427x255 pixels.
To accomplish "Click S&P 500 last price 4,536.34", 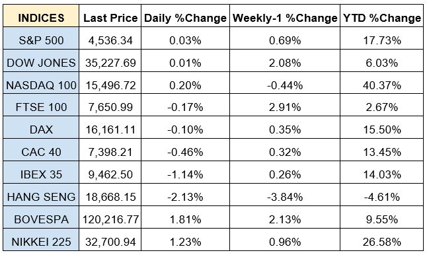I will click(110, 40).
